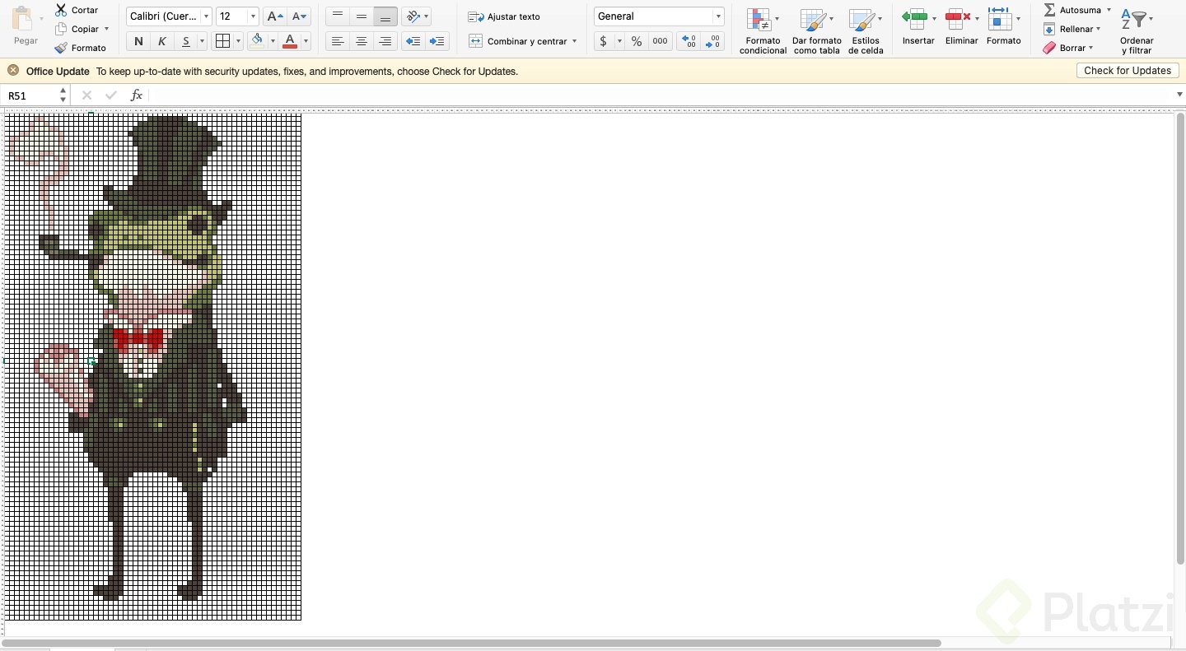Apply currency format with the dollar sign
The image size is (1186, 651).
604,41
